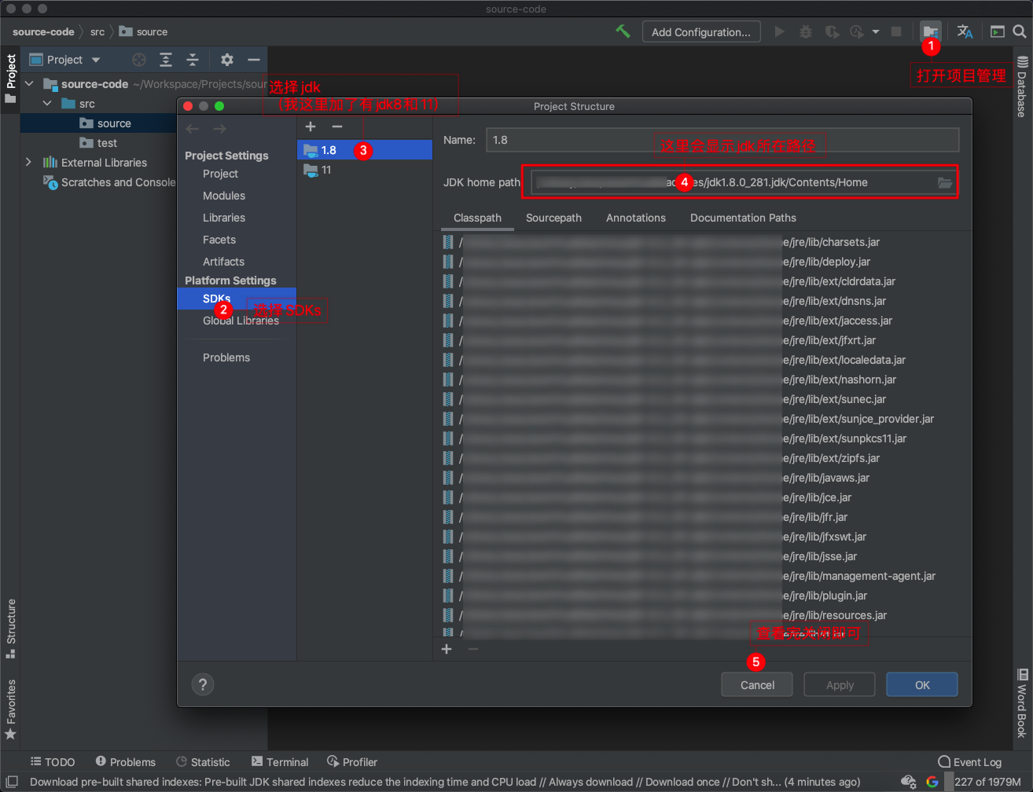The image size is (1033, 792).
Task: Switch to the Sourcepath tab
Action: 553,218
